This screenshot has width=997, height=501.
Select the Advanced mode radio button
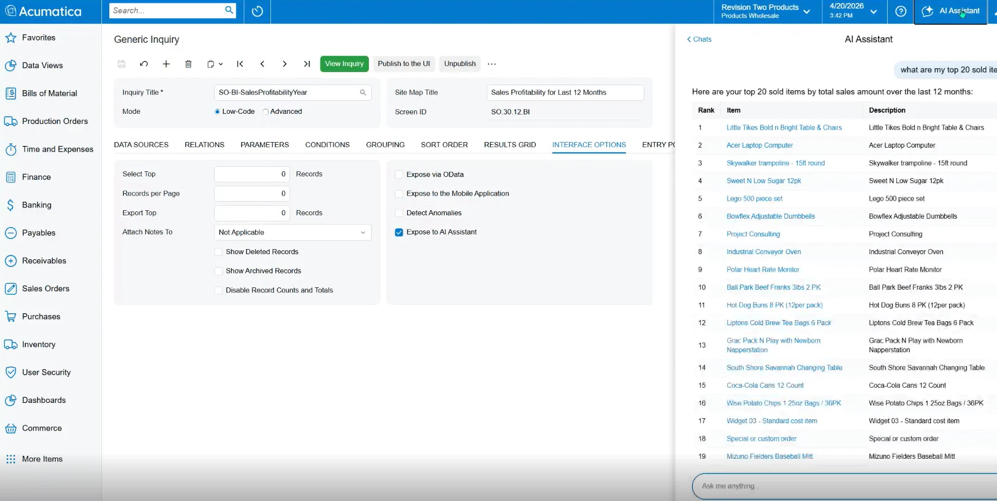(x=265, y=112)
